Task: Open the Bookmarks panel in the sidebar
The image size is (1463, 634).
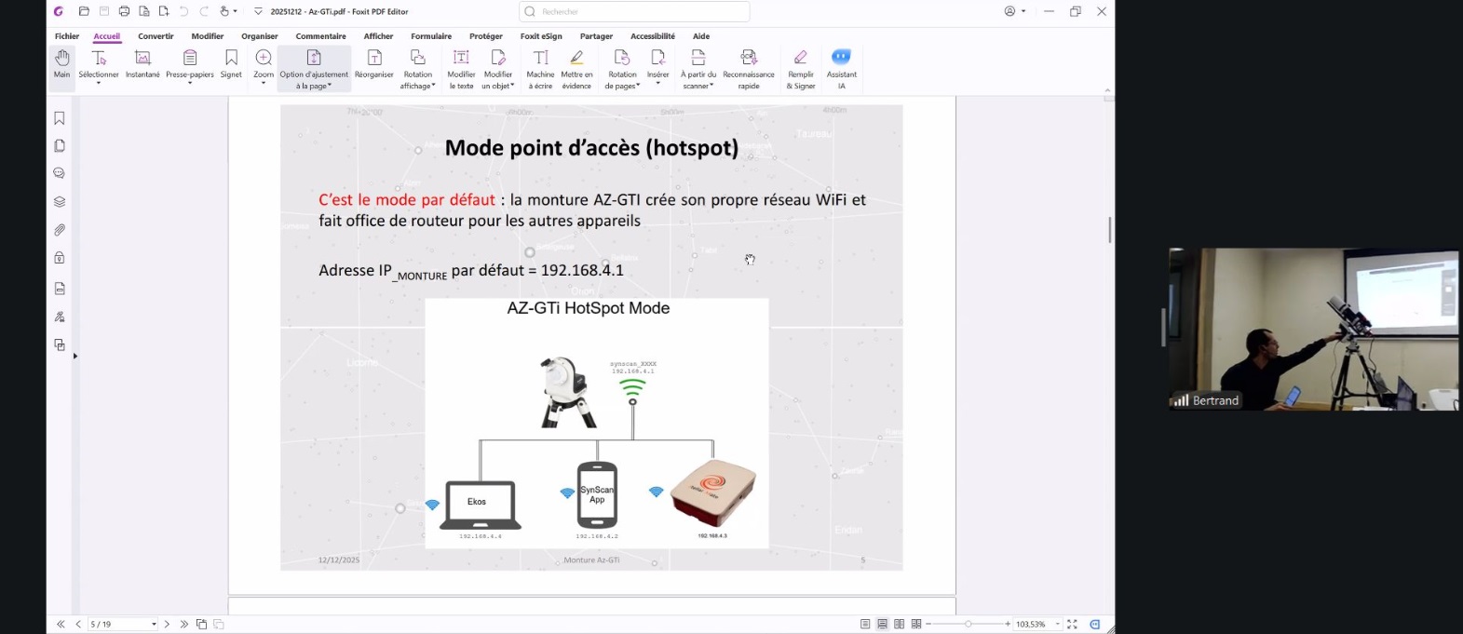Action: (x=59, y=118)
